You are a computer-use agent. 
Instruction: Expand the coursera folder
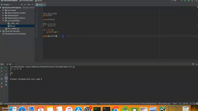[x=3, y=10]
